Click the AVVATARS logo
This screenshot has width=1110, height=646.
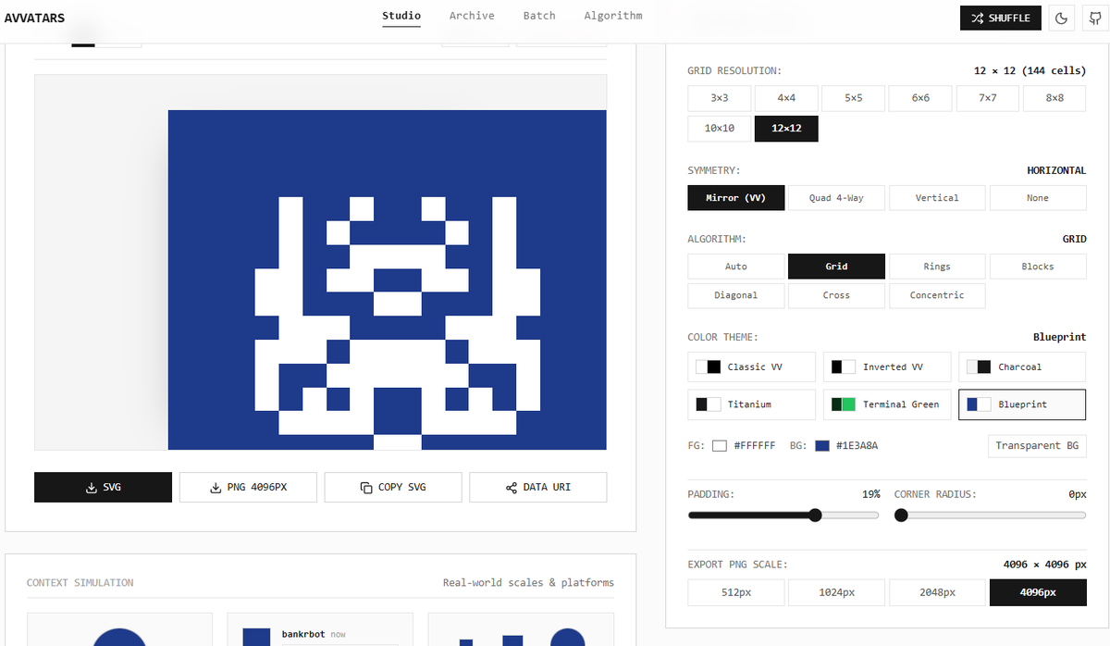point(35,18)
